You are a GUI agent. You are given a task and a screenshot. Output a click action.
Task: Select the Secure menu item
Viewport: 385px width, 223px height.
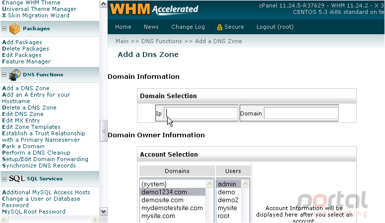click(234, 27)
